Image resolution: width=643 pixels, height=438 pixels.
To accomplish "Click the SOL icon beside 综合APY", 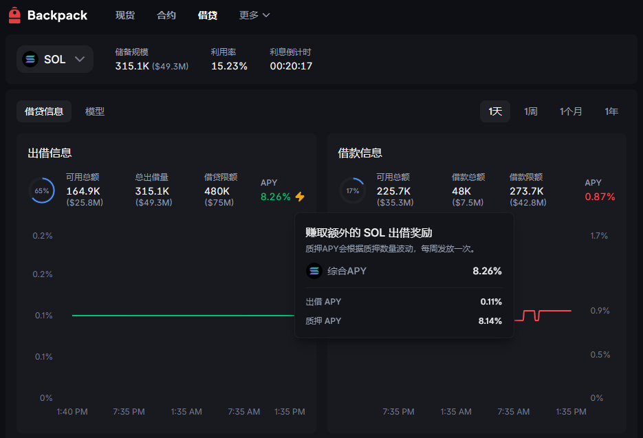I will point(314,271).
